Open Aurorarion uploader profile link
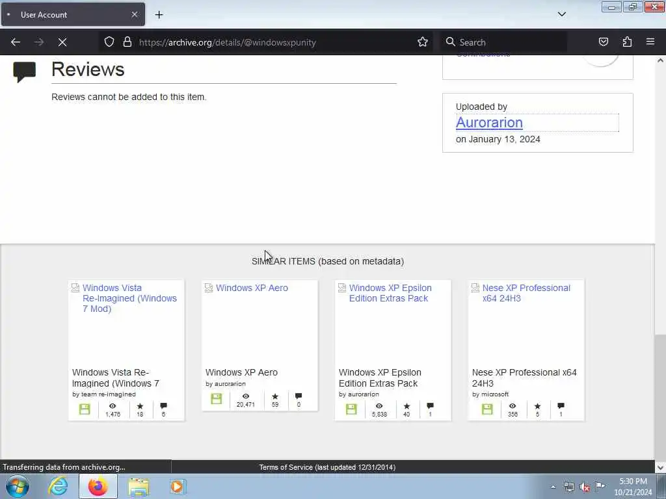Screen dimensions: 666x499 (x=489, y=122)
